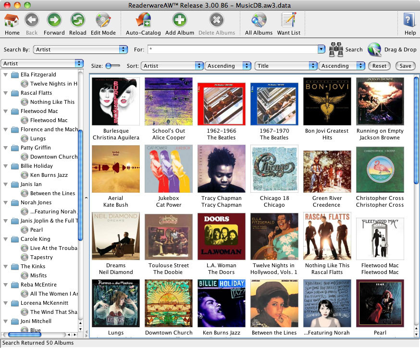The image size is (420, 348).
Task: Click the disc icon beside Tapestry
Action: (25, 257)
